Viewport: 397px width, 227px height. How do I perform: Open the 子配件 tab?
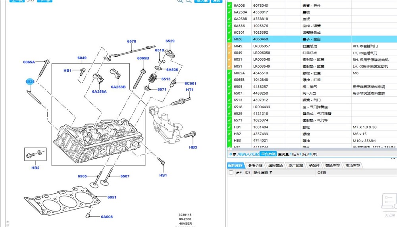(314, 165)
